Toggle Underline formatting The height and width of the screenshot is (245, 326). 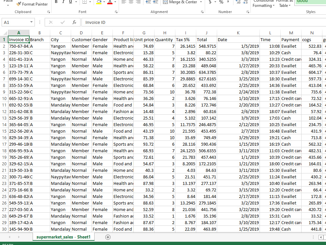(x=70, y=2)
